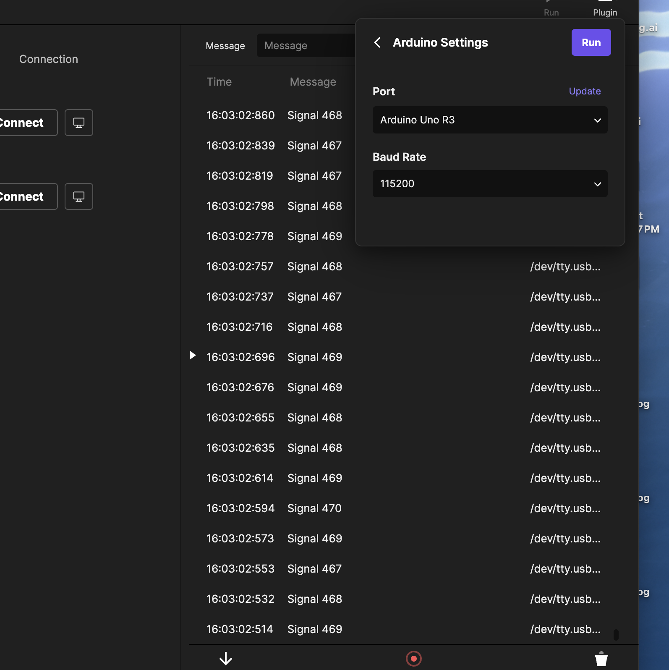669x670 pixels.
Task: Open the Port dropdown showing Arduino Uno R3
Action: [489, 120]
